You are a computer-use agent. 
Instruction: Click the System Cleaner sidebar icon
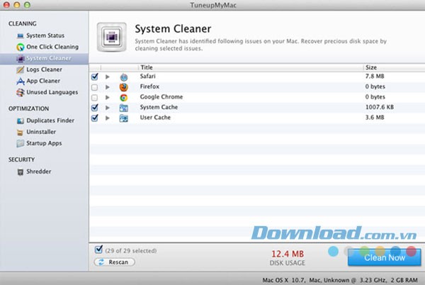[21, 58]
